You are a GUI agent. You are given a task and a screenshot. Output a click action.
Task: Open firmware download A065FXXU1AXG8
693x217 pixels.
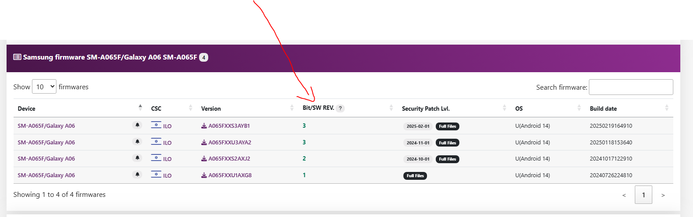pyautogui.click(x=226, y=175)
